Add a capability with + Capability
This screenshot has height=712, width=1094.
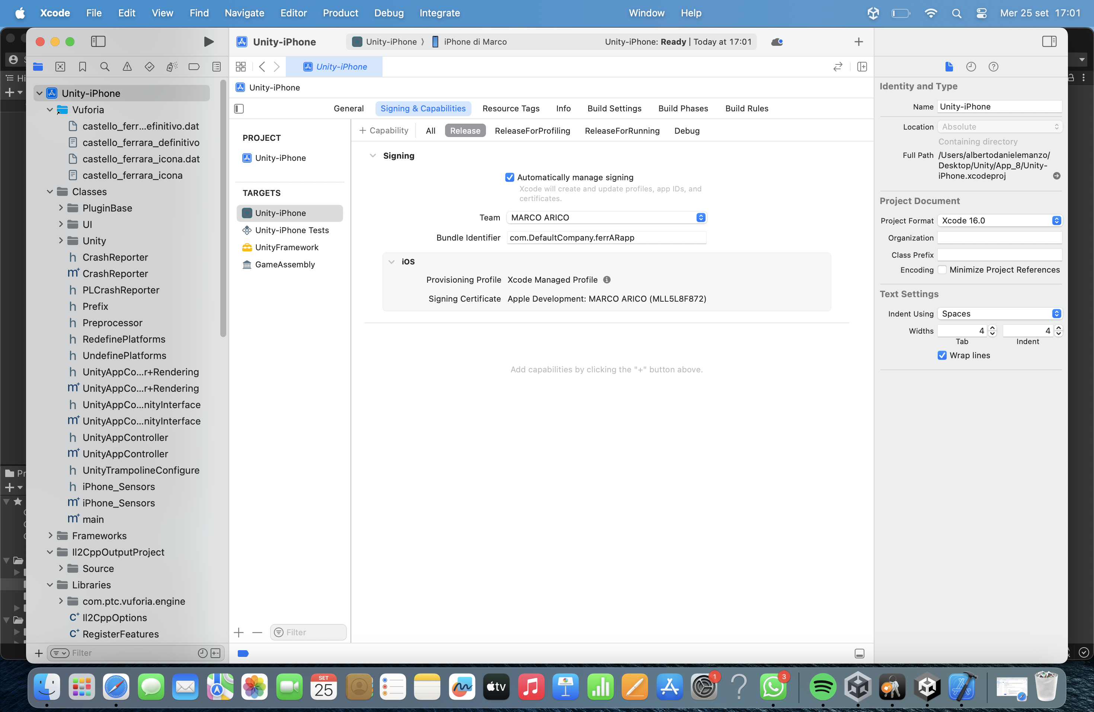[x=383, y=131]
